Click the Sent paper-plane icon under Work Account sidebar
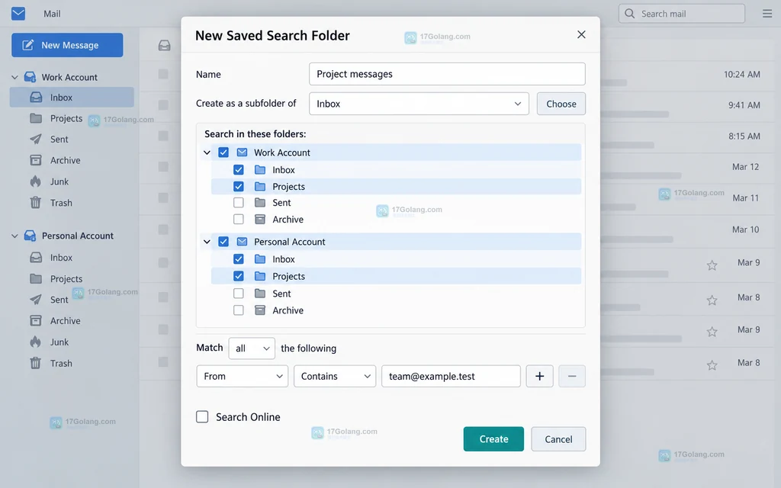This screenshot has height=488, width=781. click(36, 139)
